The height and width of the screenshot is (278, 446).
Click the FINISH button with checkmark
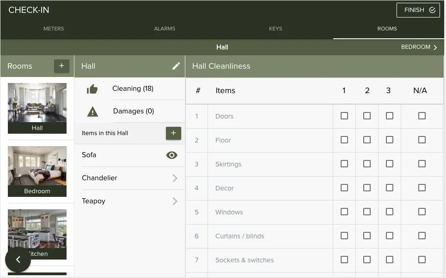click(418, 10)
